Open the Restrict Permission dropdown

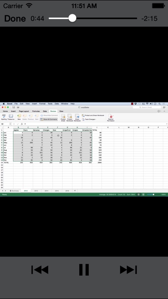(x=111, y=118)
